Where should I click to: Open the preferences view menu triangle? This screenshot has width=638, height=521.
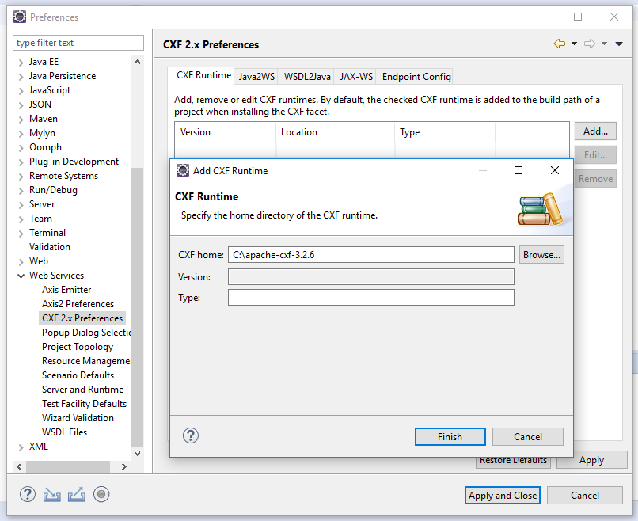(x=619, y=44)
